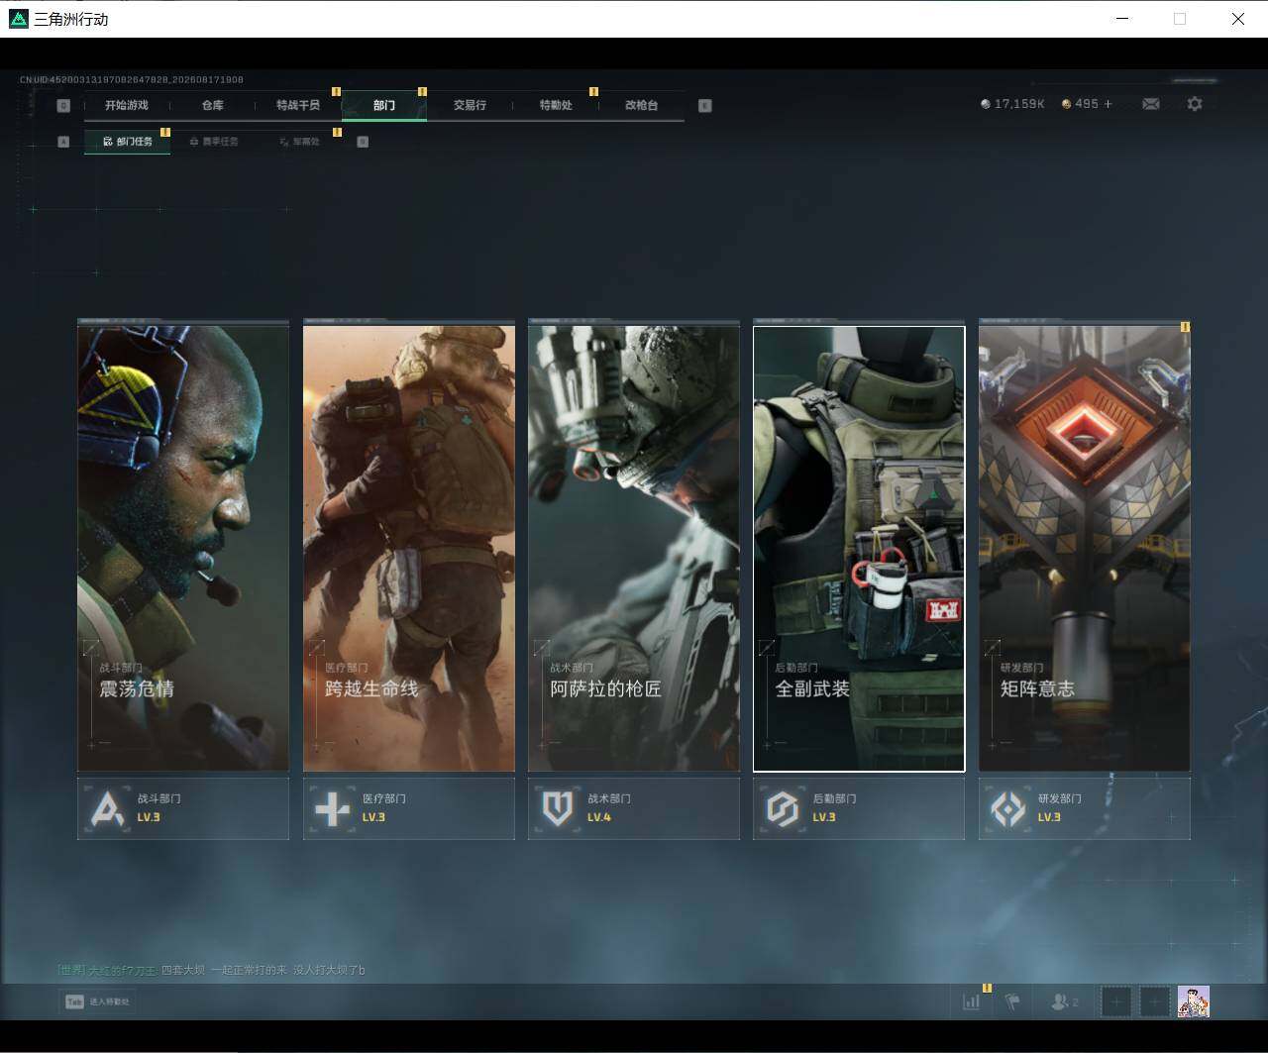This screenshot has width=1268, height=1053.
Task: Click the Q key previous-tab icon
Action: pos(63,106)
